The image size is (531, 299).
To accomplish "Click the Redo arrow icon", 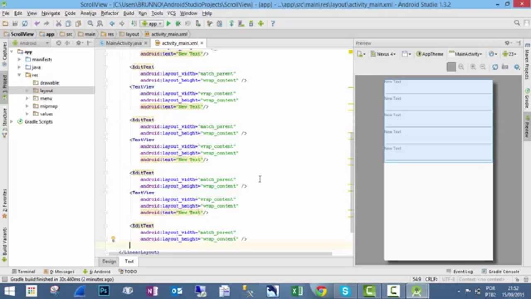I will 46,24.
